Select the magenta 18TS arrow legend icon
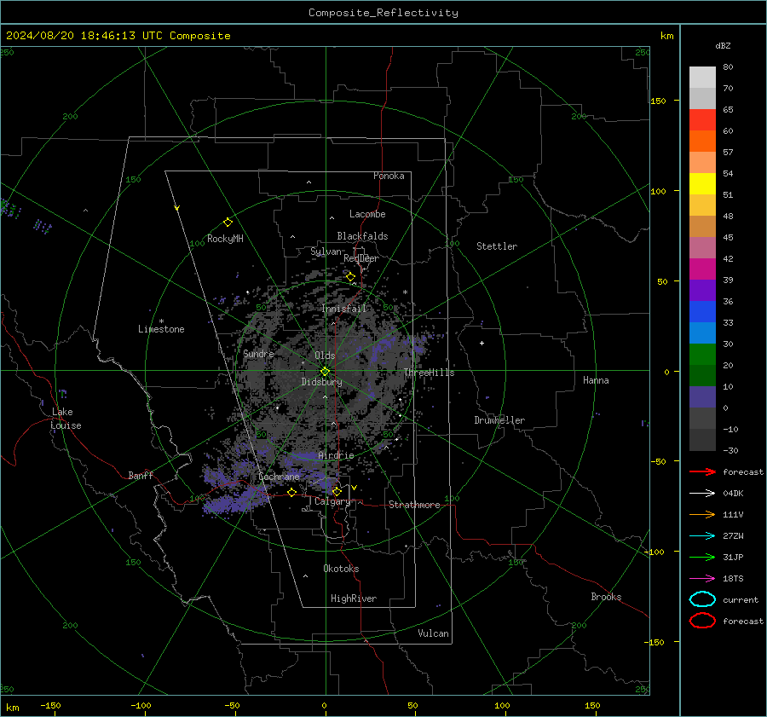This screenshot has width=767, height=717. click(702, 579)
